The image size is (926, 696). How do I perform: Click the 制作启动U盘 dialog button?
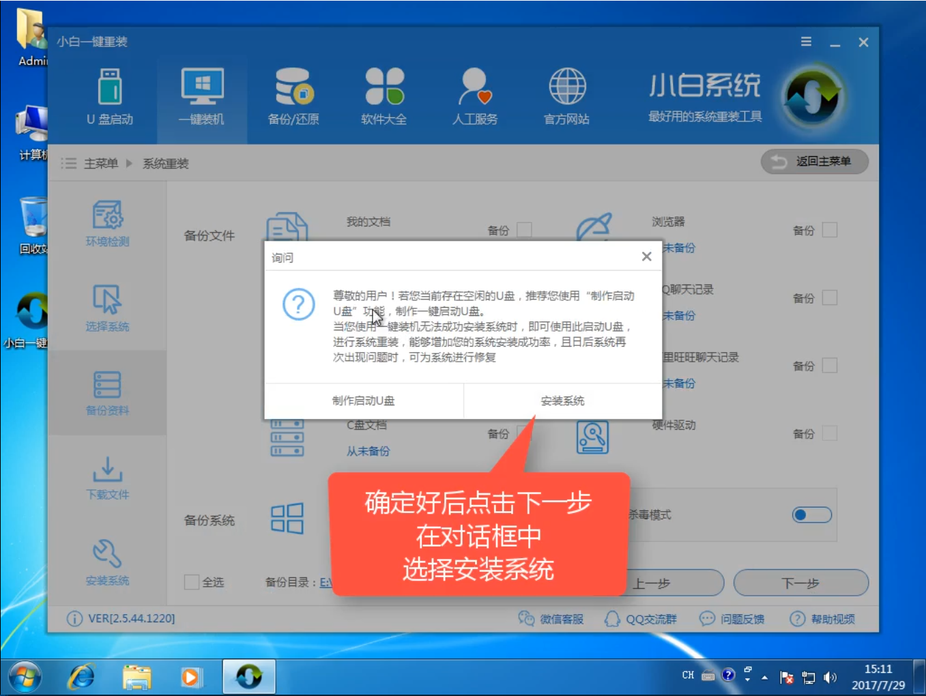(364, 401)
